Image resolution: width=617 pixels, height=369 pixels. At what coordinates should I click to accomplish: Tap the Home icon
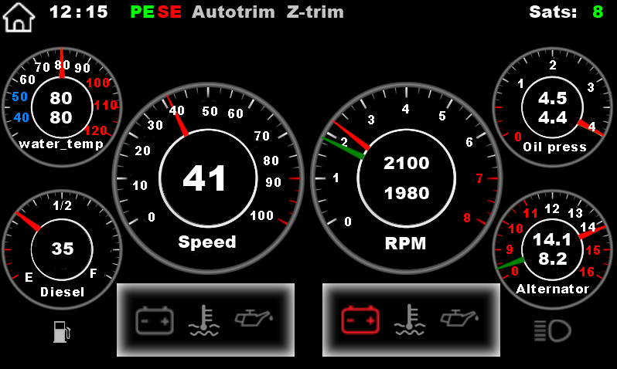click(20, 16)
